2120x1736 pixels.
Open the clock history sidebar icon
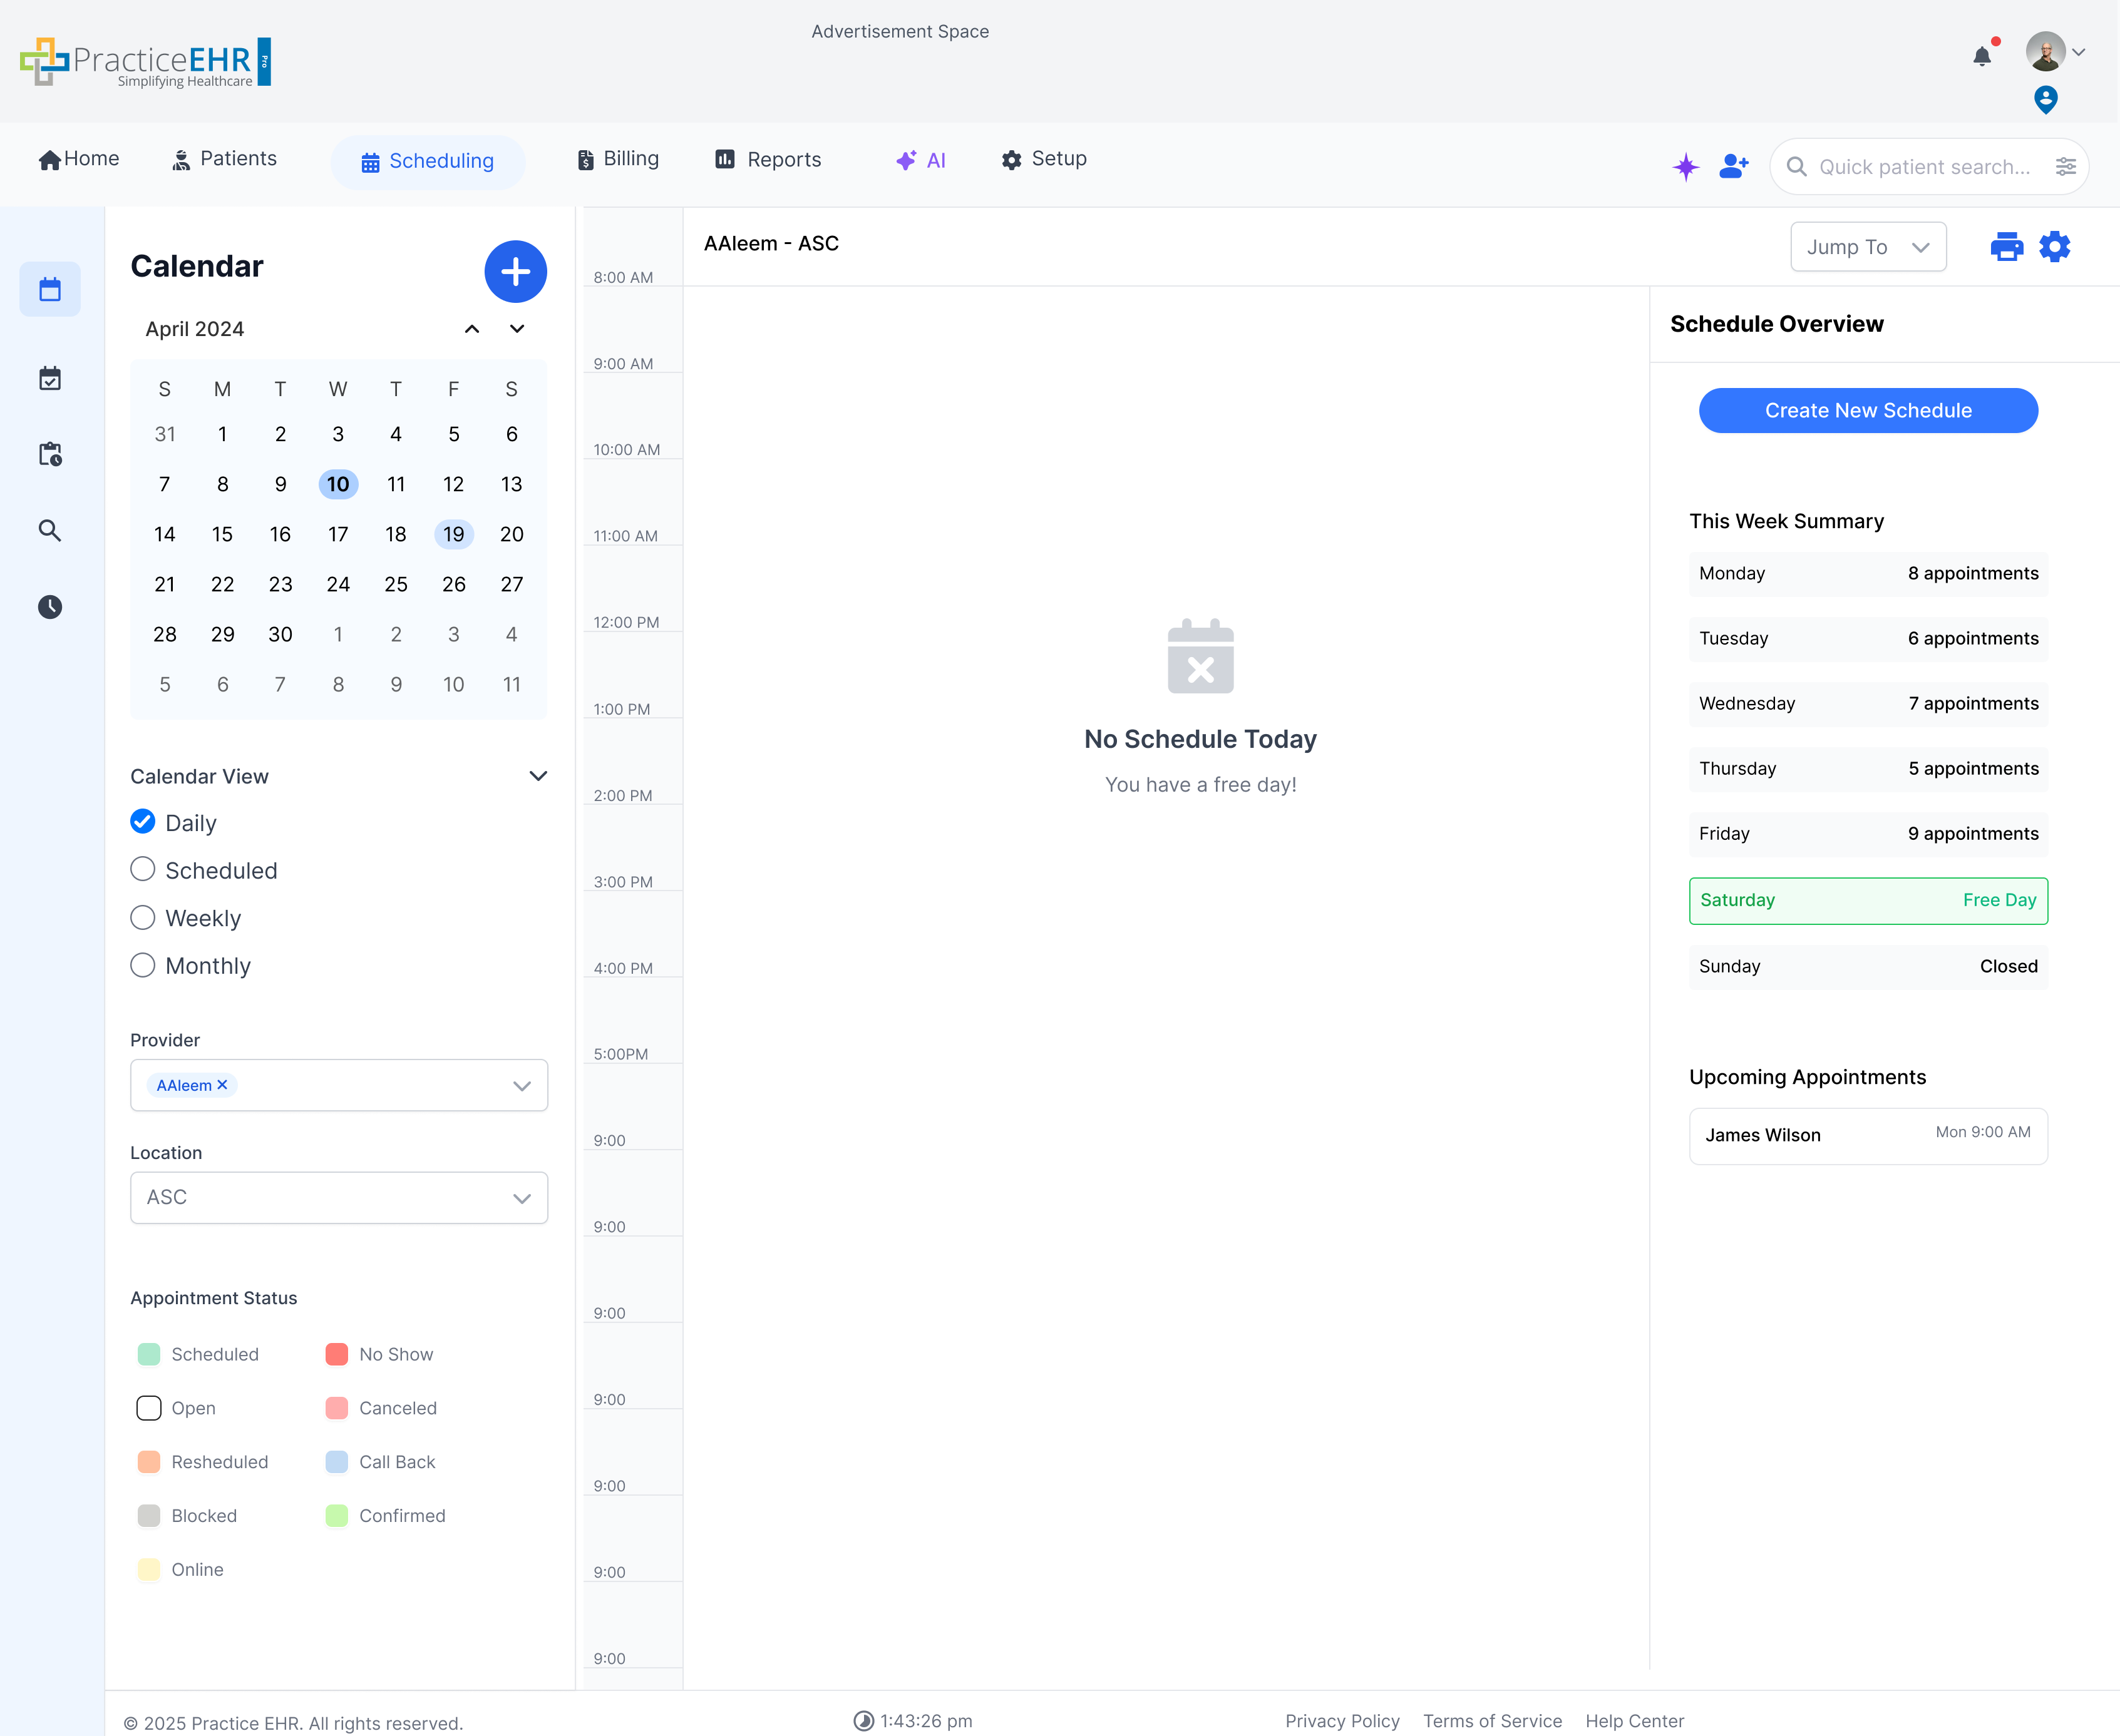(x=50, y=607)
